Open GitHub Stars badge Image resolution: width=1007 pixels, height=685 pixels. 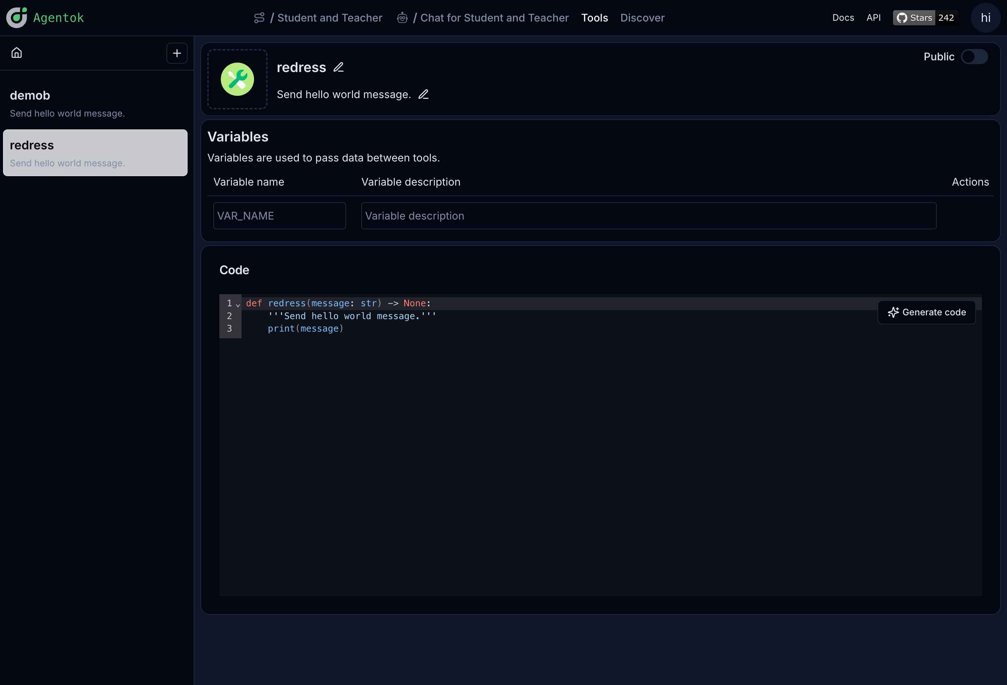925,18
